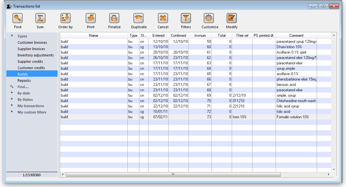Duplicate the selected transaction
This screenshot has width=346, height=187.
139,18
